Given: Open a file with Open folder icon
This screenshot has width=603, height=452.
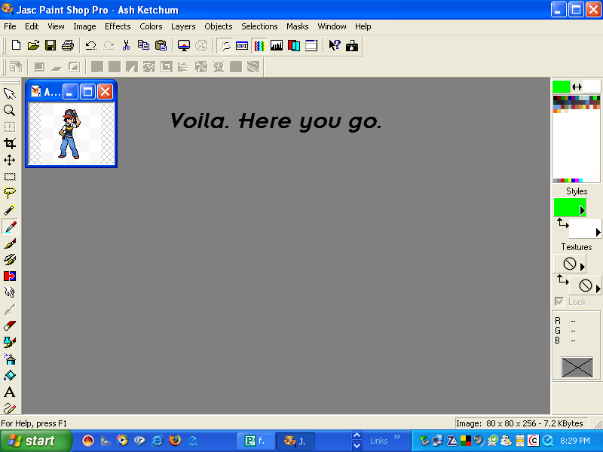Looking at the screenshot, I should click(33, 45).
